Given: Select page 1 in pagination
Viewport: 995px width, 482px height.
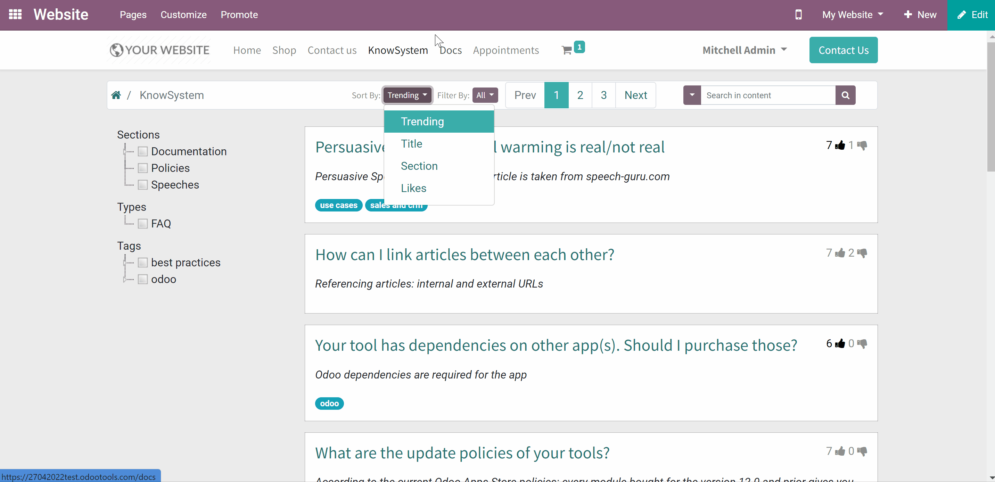Looking at the screenshot, I should (556, 95).
